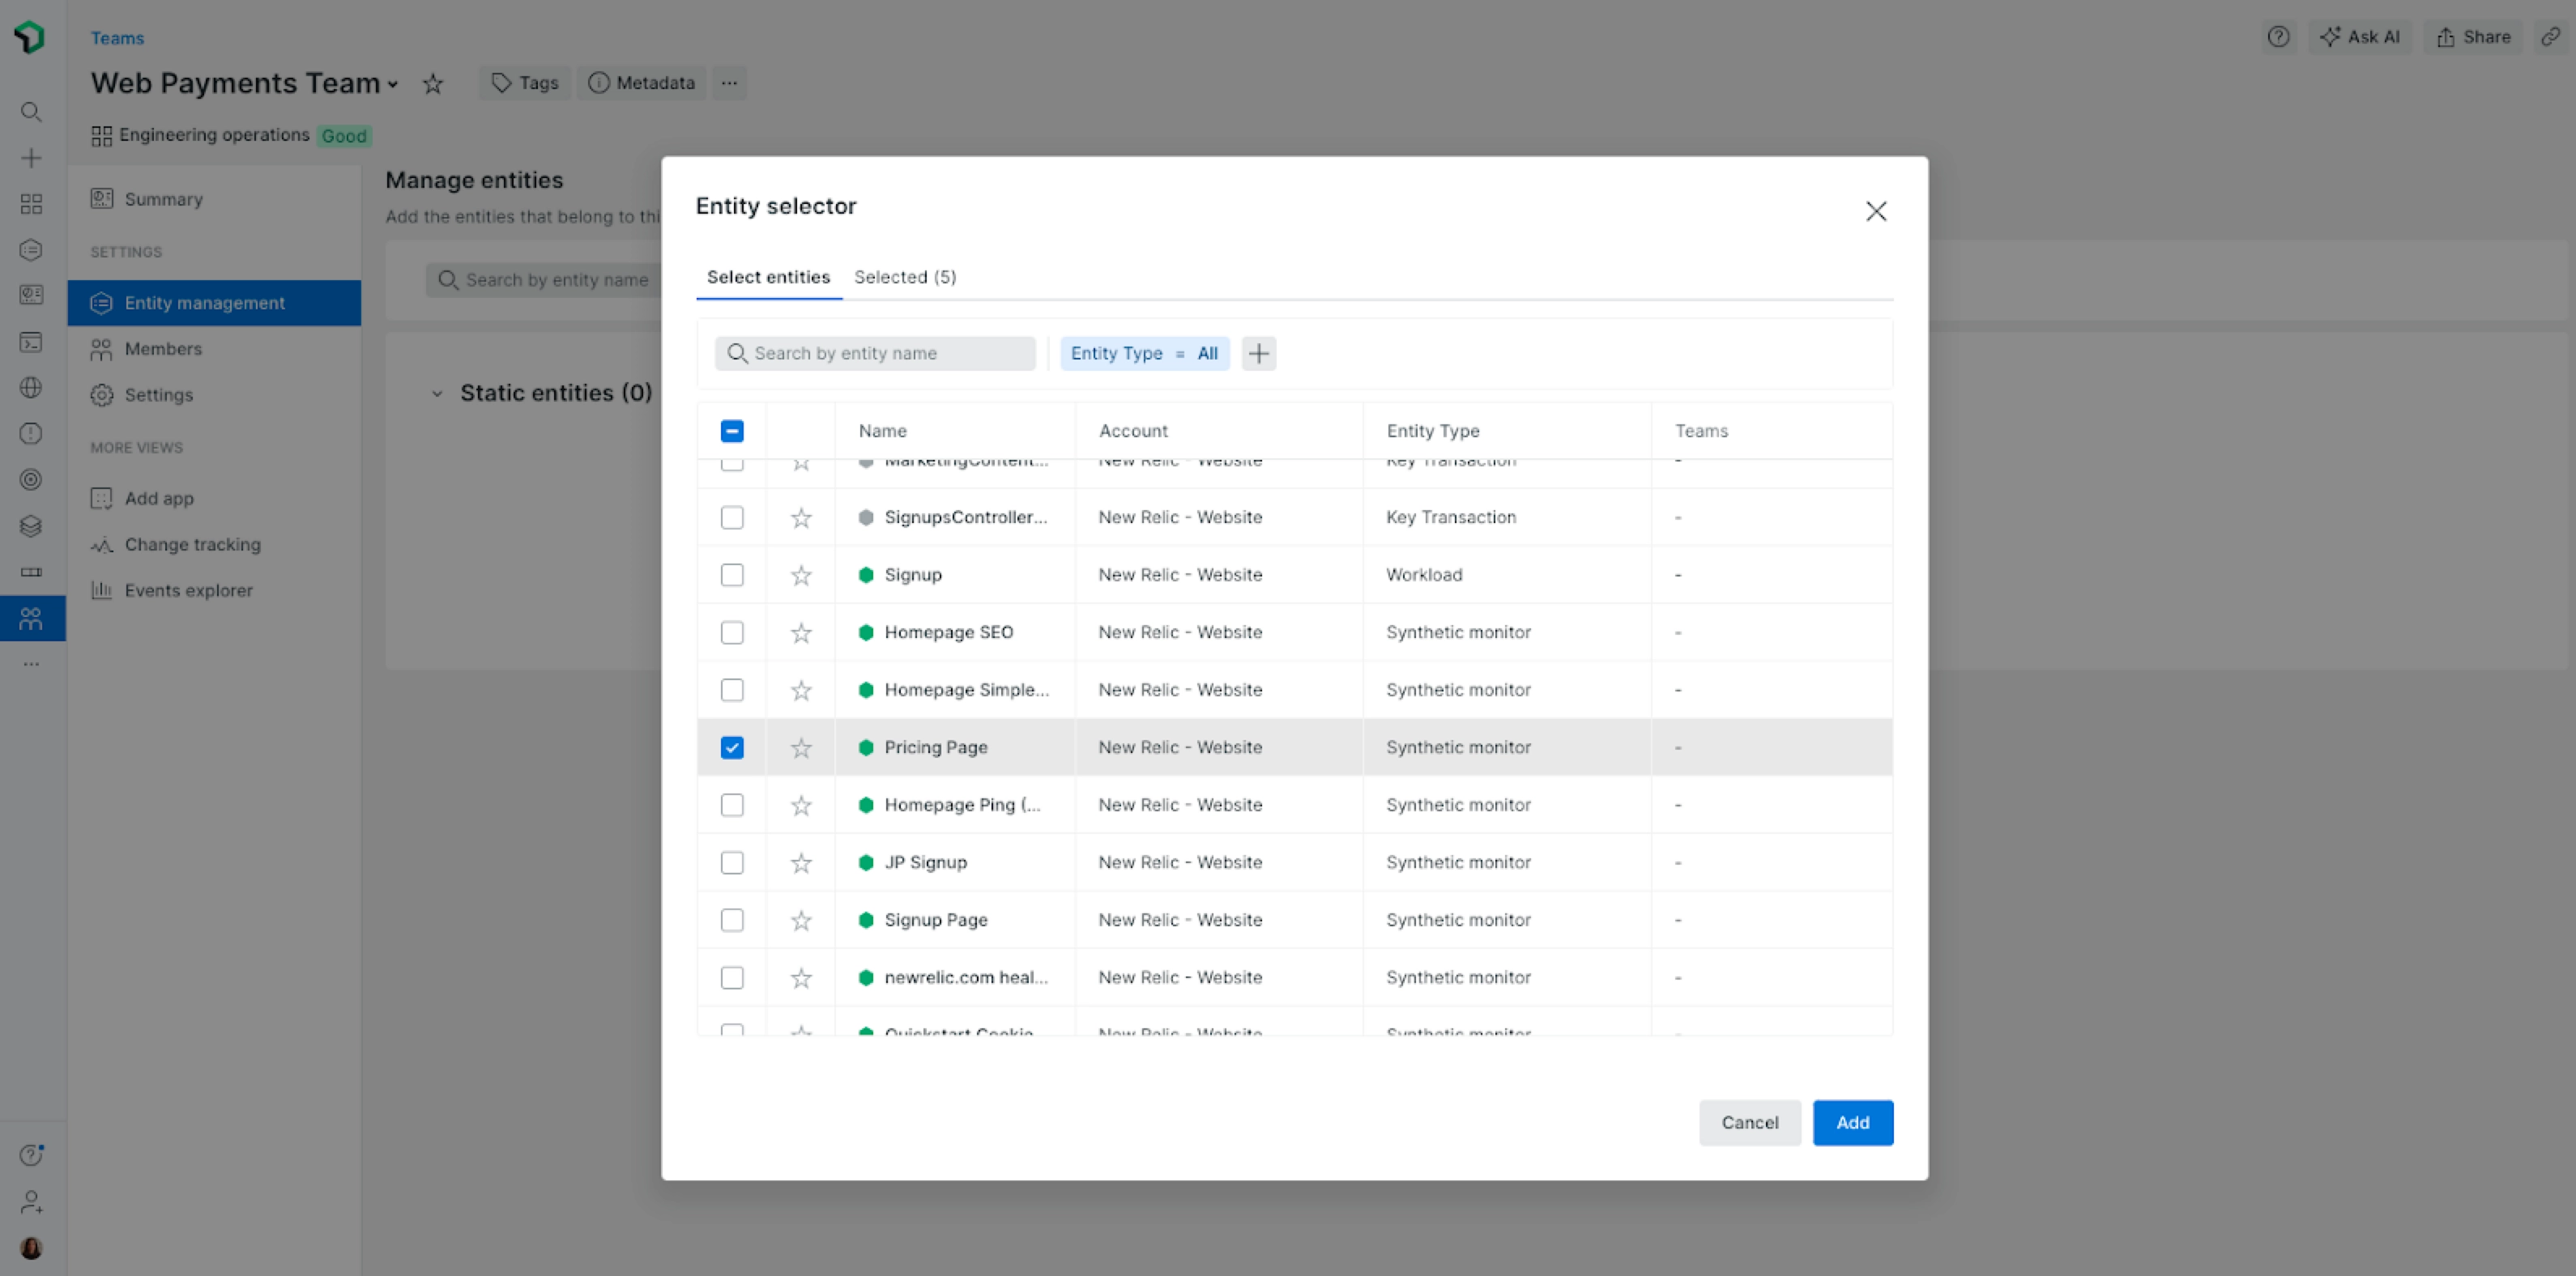
Task: Collapse the Static entities section
Action: point(437,393)
